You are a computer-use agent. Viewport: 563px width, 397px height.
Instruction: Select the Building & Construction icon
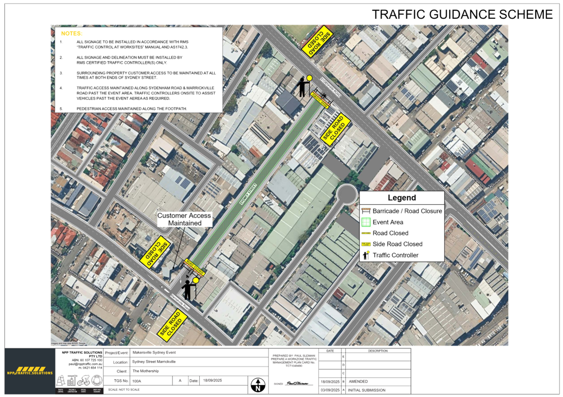72,381
